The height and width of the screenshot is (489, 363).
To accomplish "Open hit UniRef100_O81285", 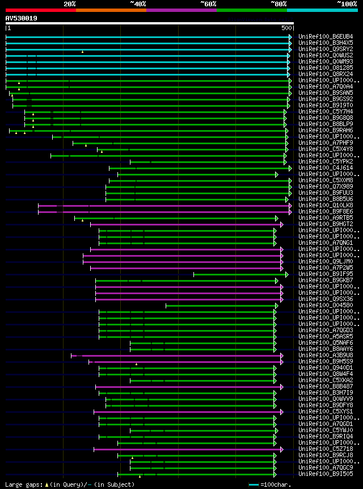I will click(326, 68).
